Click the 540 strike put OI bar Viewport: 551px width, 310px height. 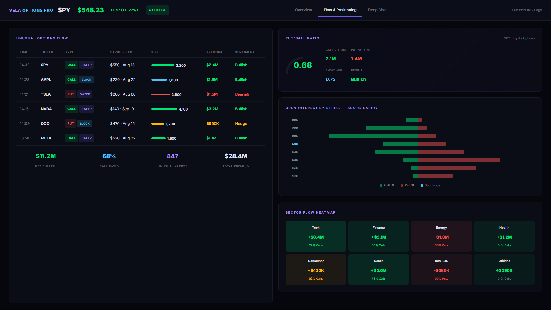(459, 160)
